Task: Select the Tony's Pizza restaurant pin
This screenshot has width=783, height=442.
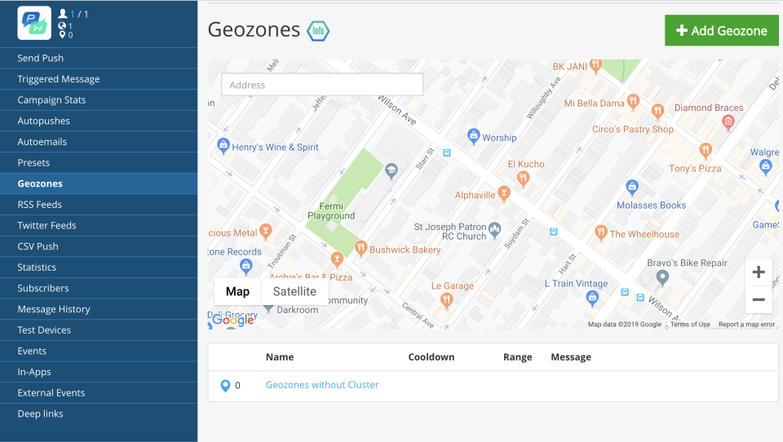Action: [705, 150]
